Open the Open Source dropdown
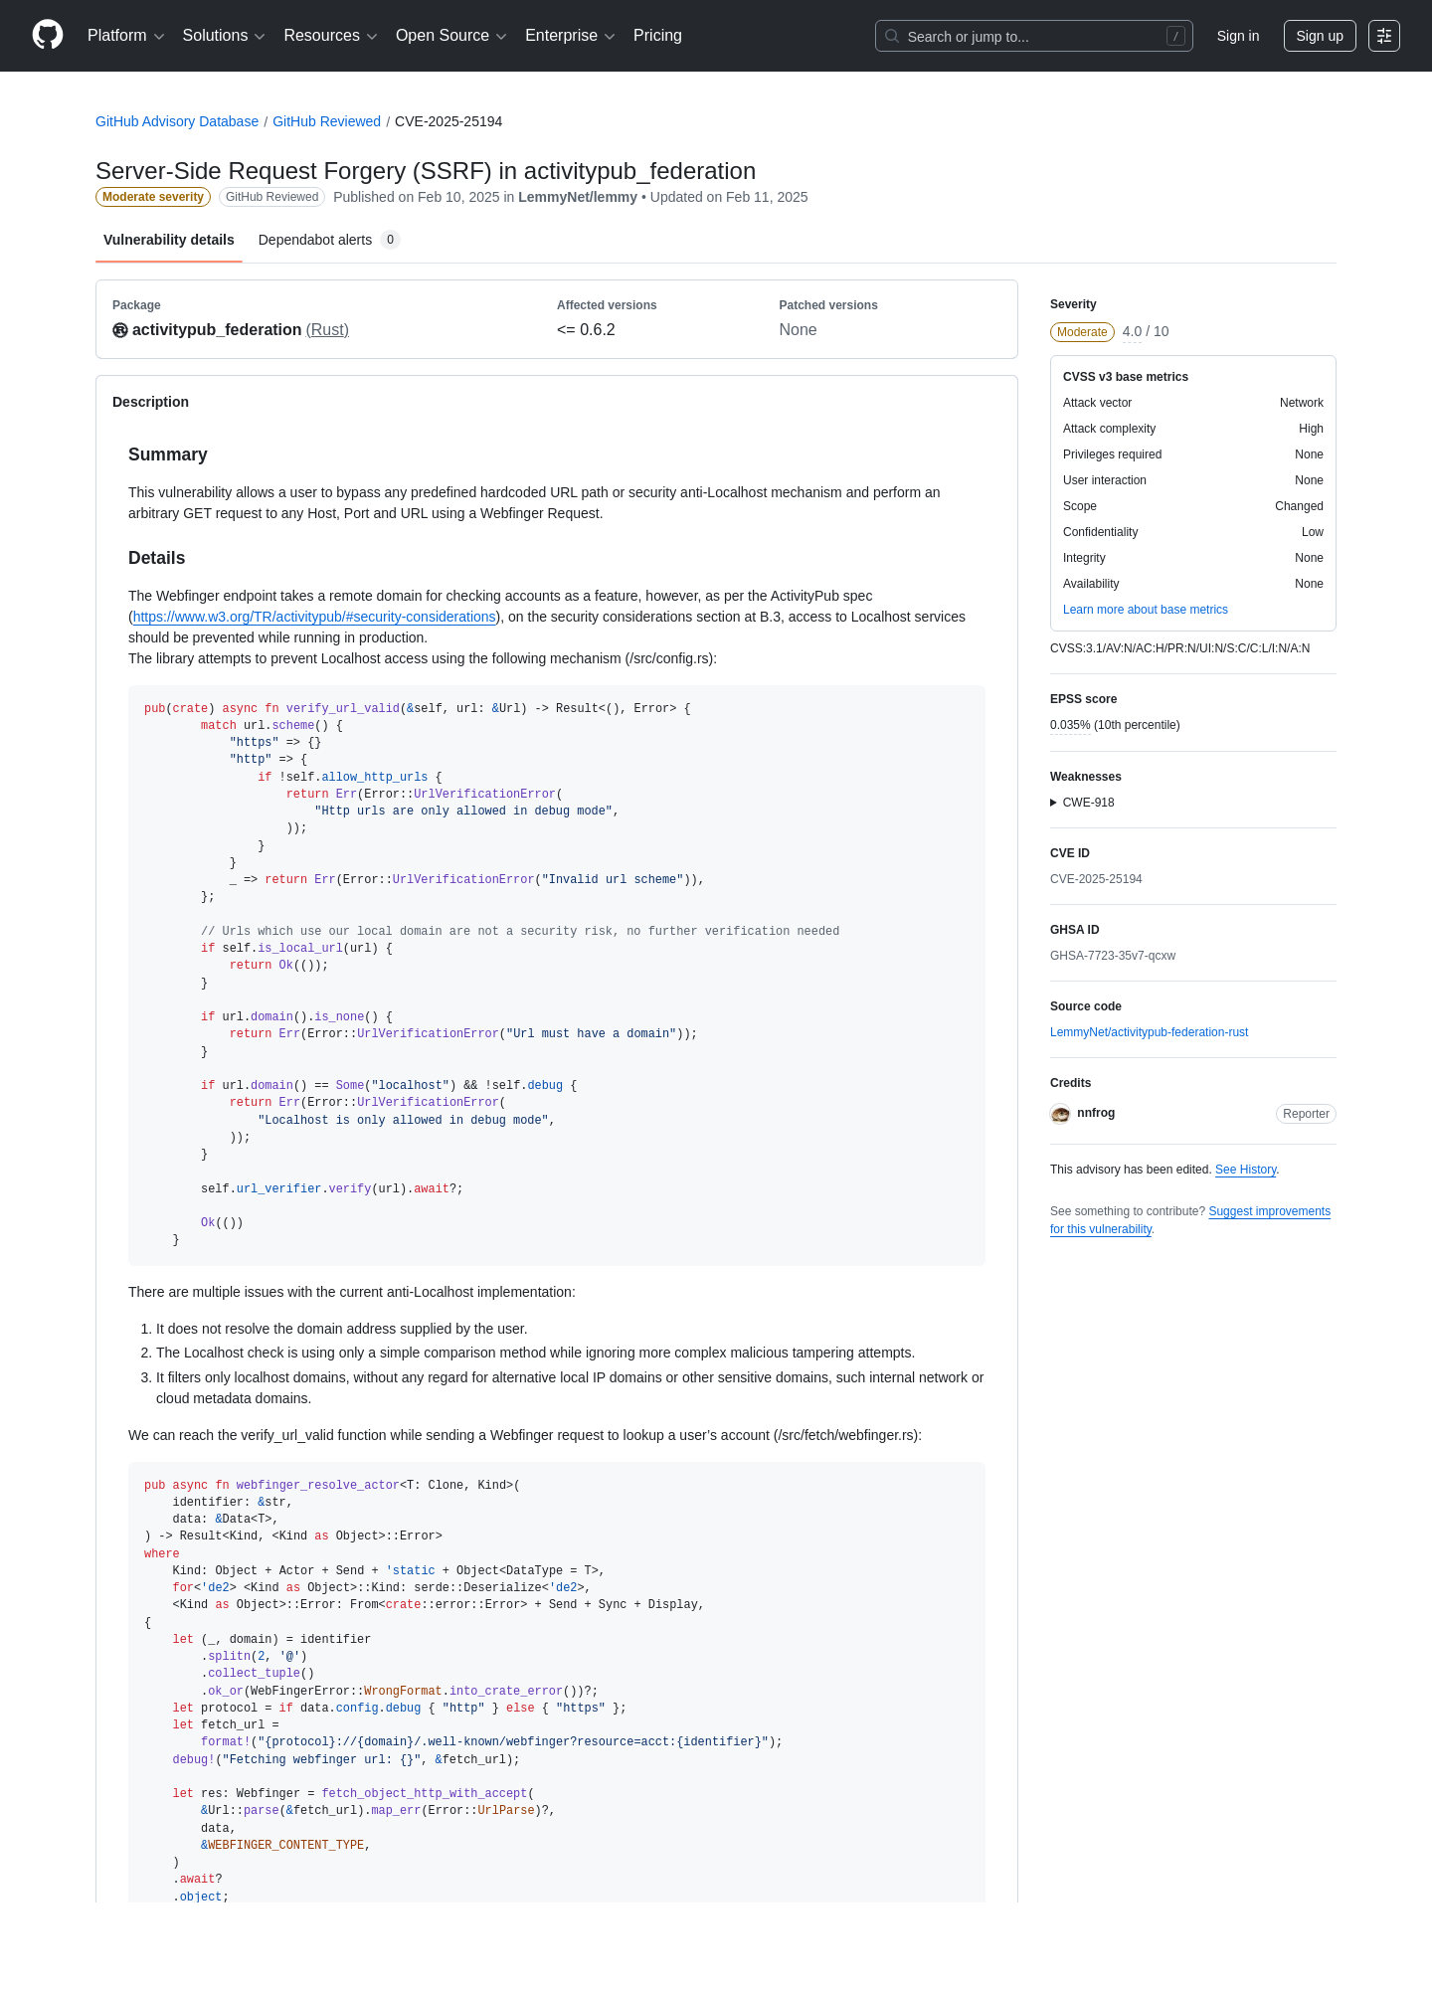 451,36
